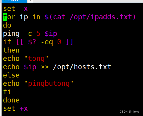Click the opening "[[" brackets
Image resolution: width=143 pixels, height=116 pixels.
[x=20, y=42]
